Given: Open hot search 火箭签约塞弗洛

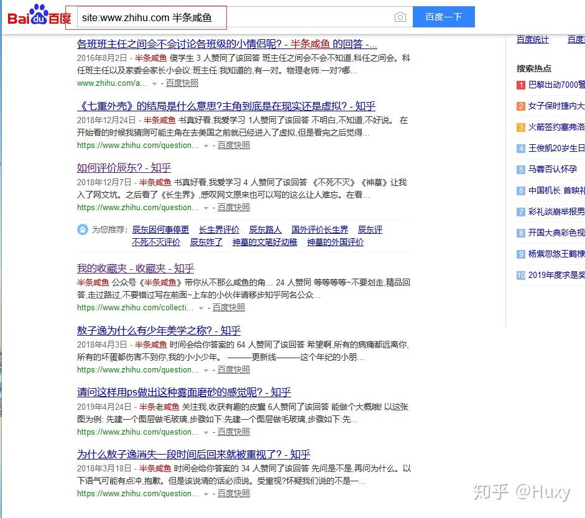Looking at the screenshot, I should click(x=556, y=127).
